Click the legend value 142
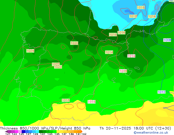The height and width of the screenshot is (135, 174). pyautogui.click(x=84, y=134)
